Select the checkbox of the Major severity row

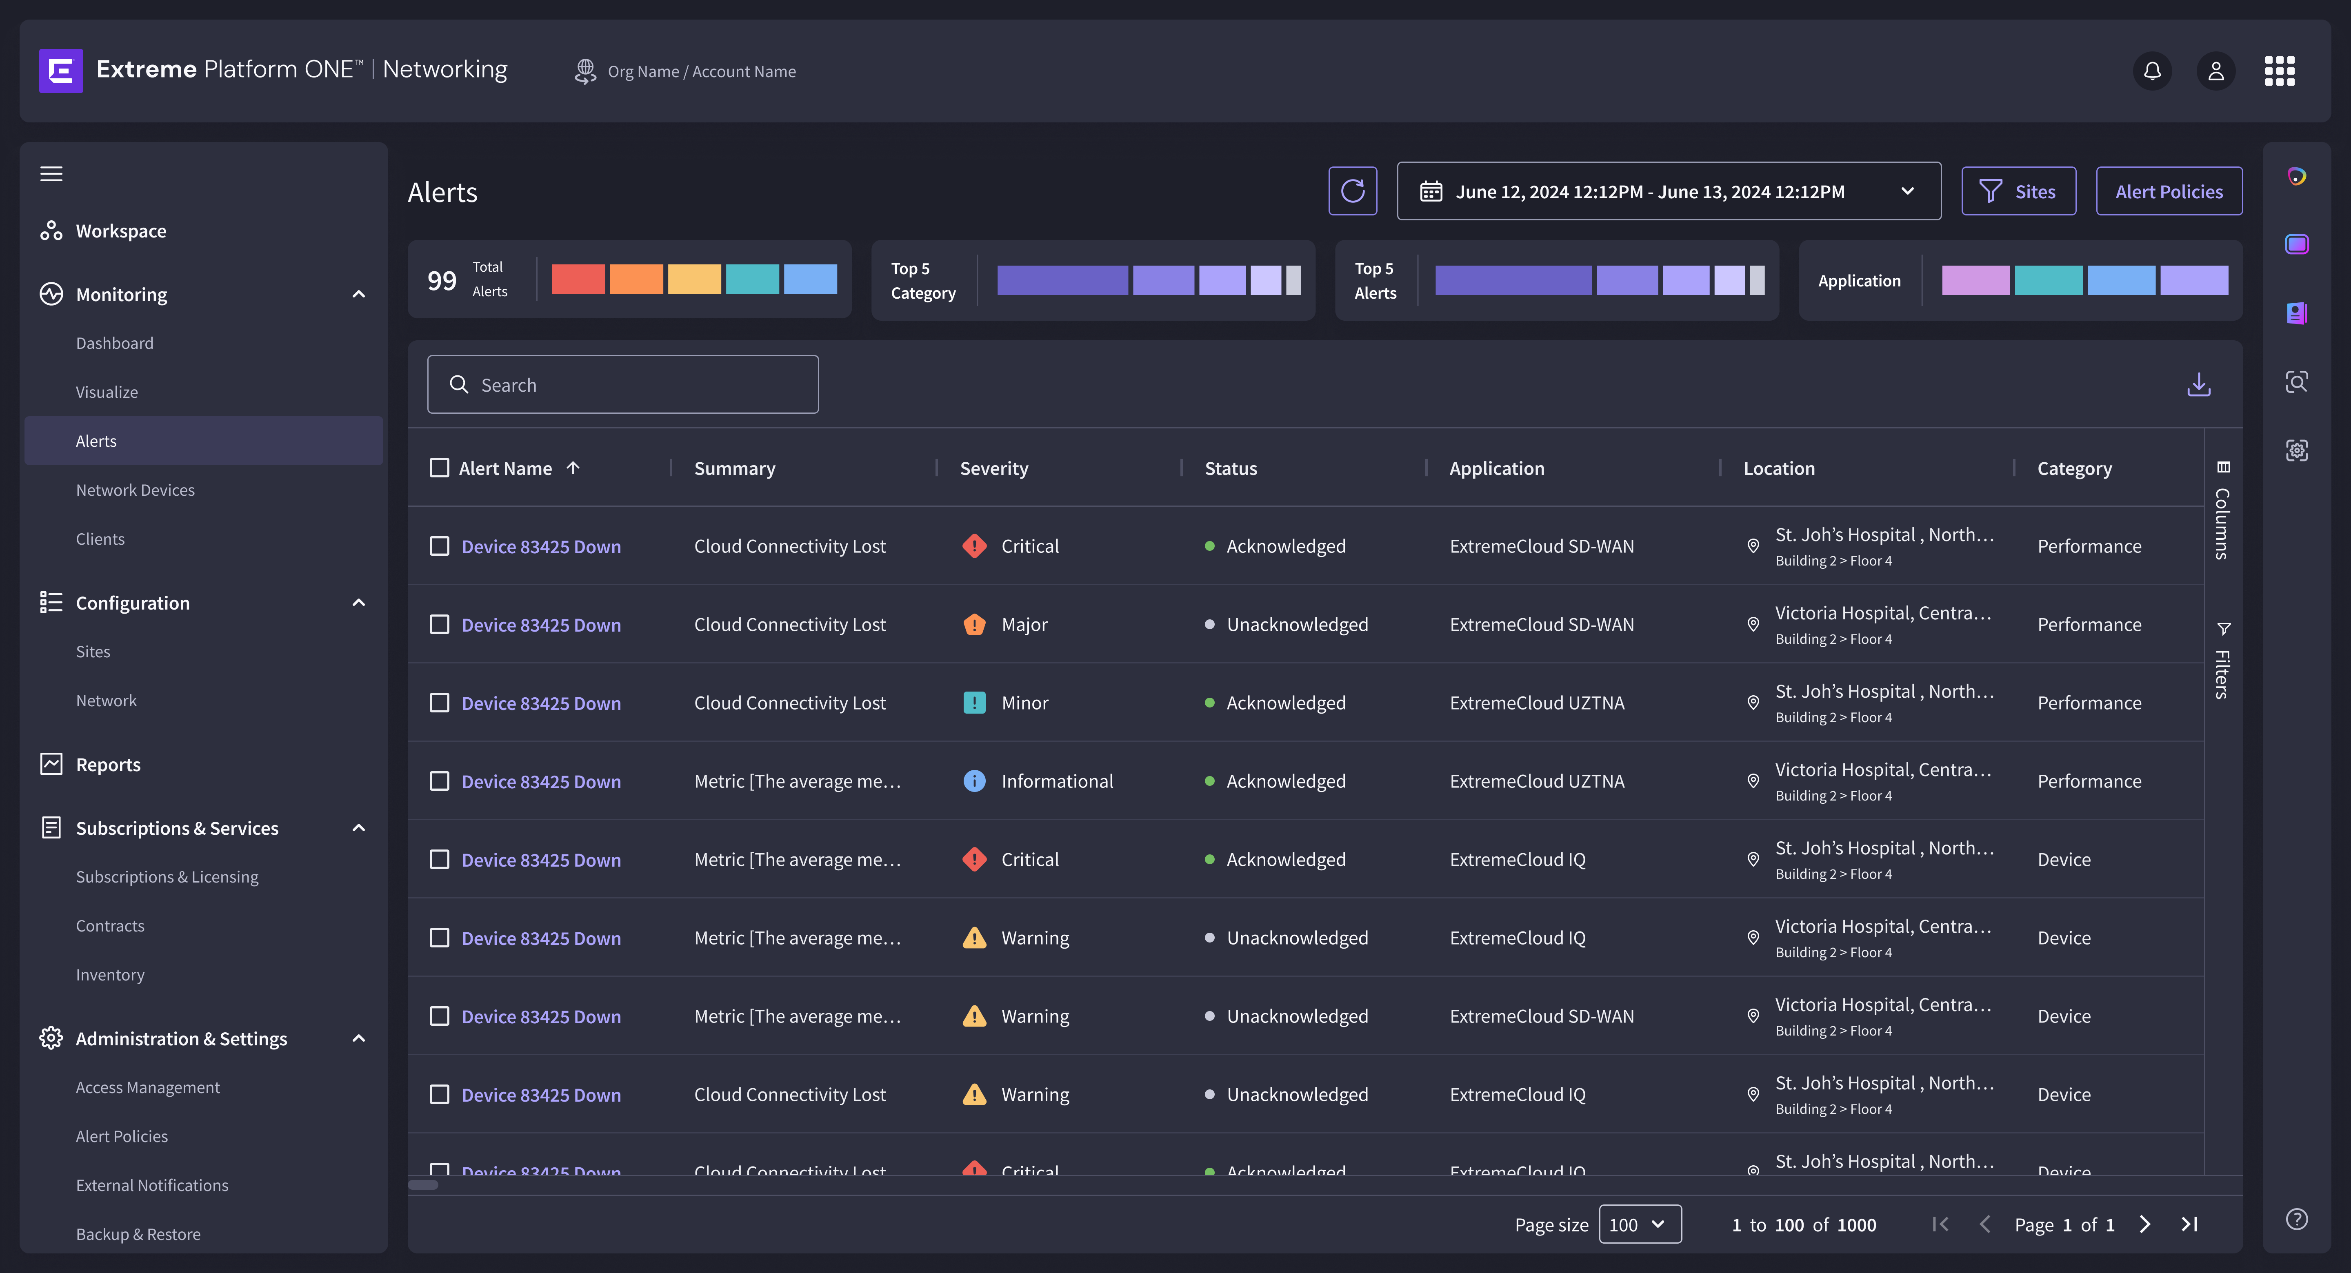coord(439,624)
